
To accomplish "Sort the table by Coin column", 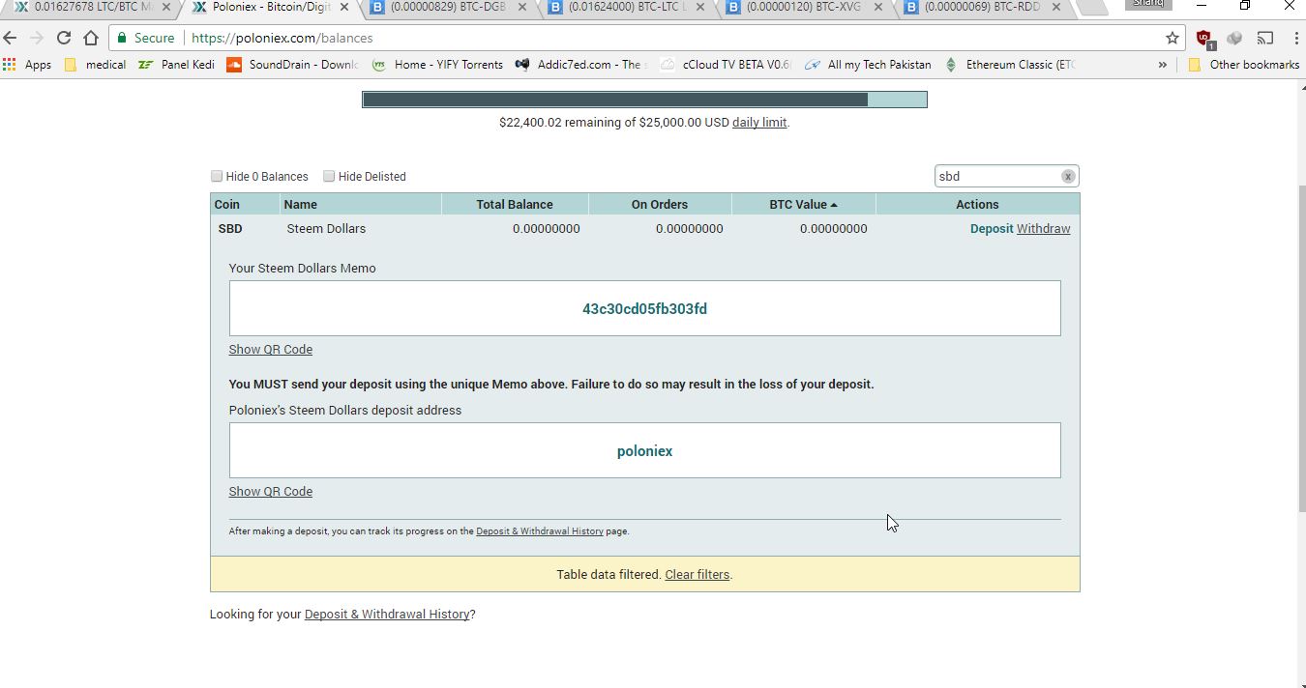I will [245, 205].
